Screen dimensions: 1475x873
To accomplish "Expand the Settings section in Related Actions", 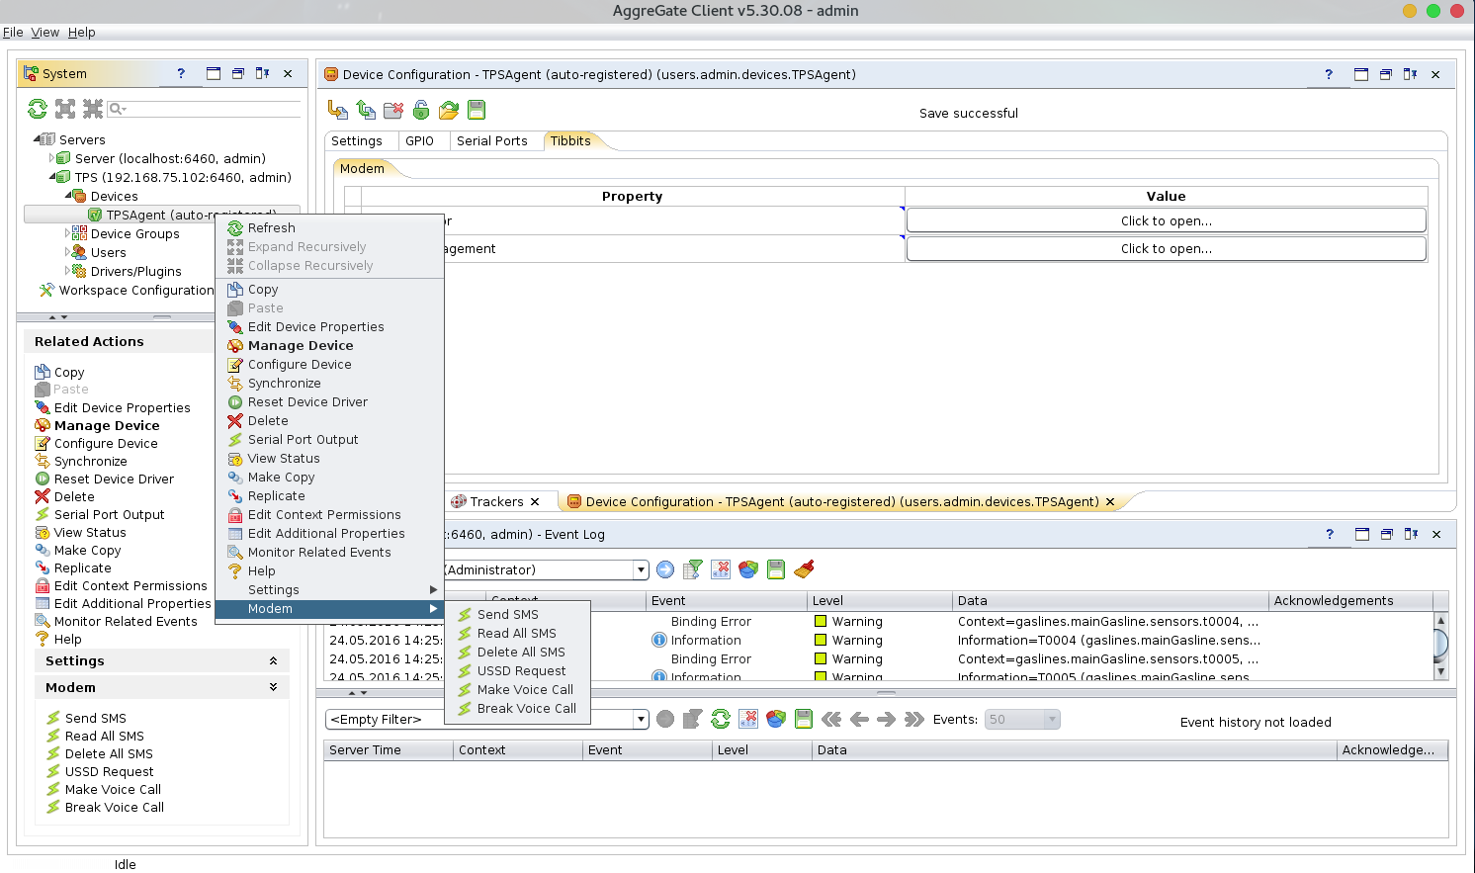I will [273, 660].
